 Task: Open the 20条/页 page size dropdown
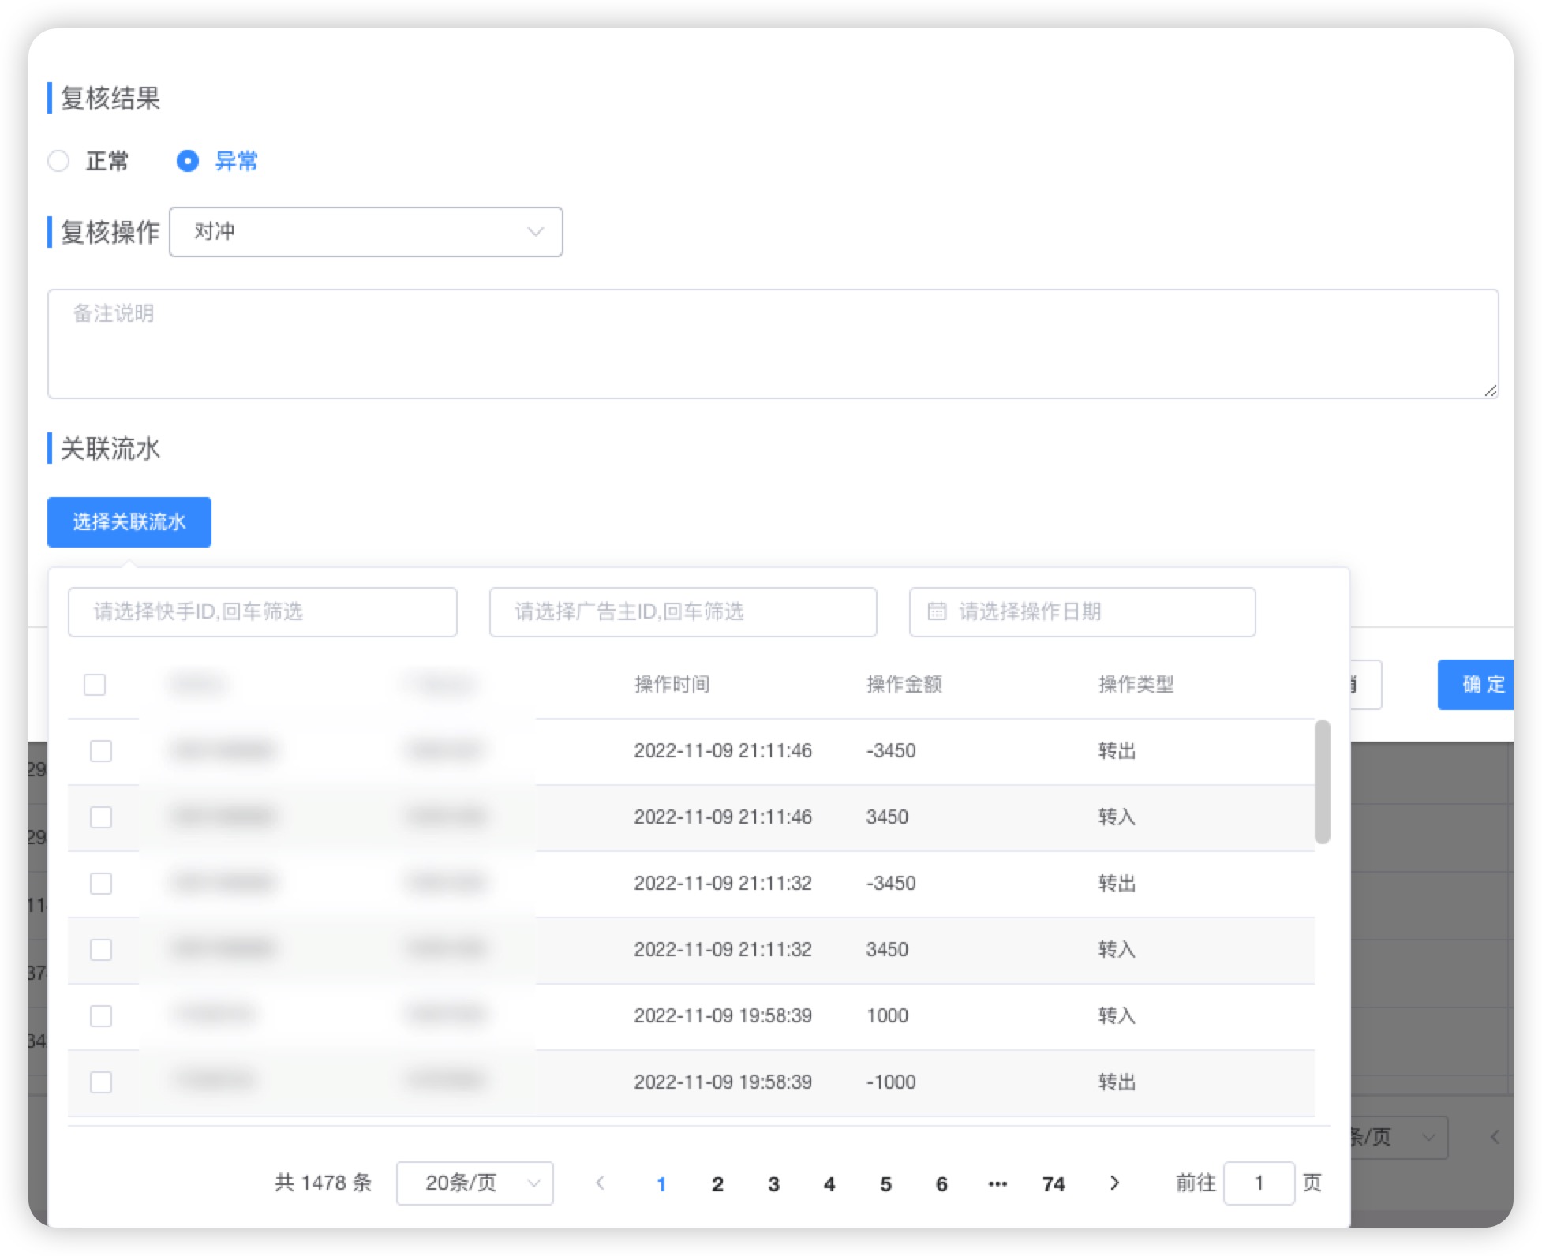pos(475,1183)
